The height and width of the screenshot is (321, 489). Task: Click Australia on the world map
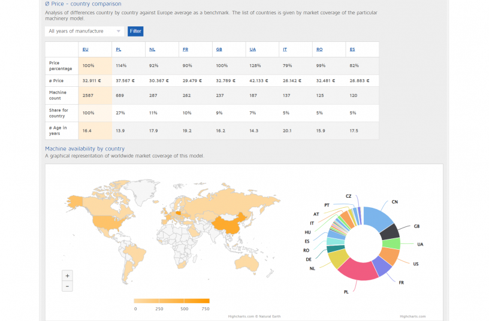point(246,263)
